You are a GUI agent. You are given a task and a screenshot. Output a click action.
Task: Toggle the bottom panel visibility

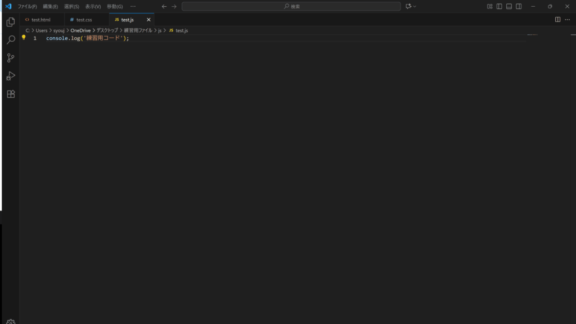[509, 6]
